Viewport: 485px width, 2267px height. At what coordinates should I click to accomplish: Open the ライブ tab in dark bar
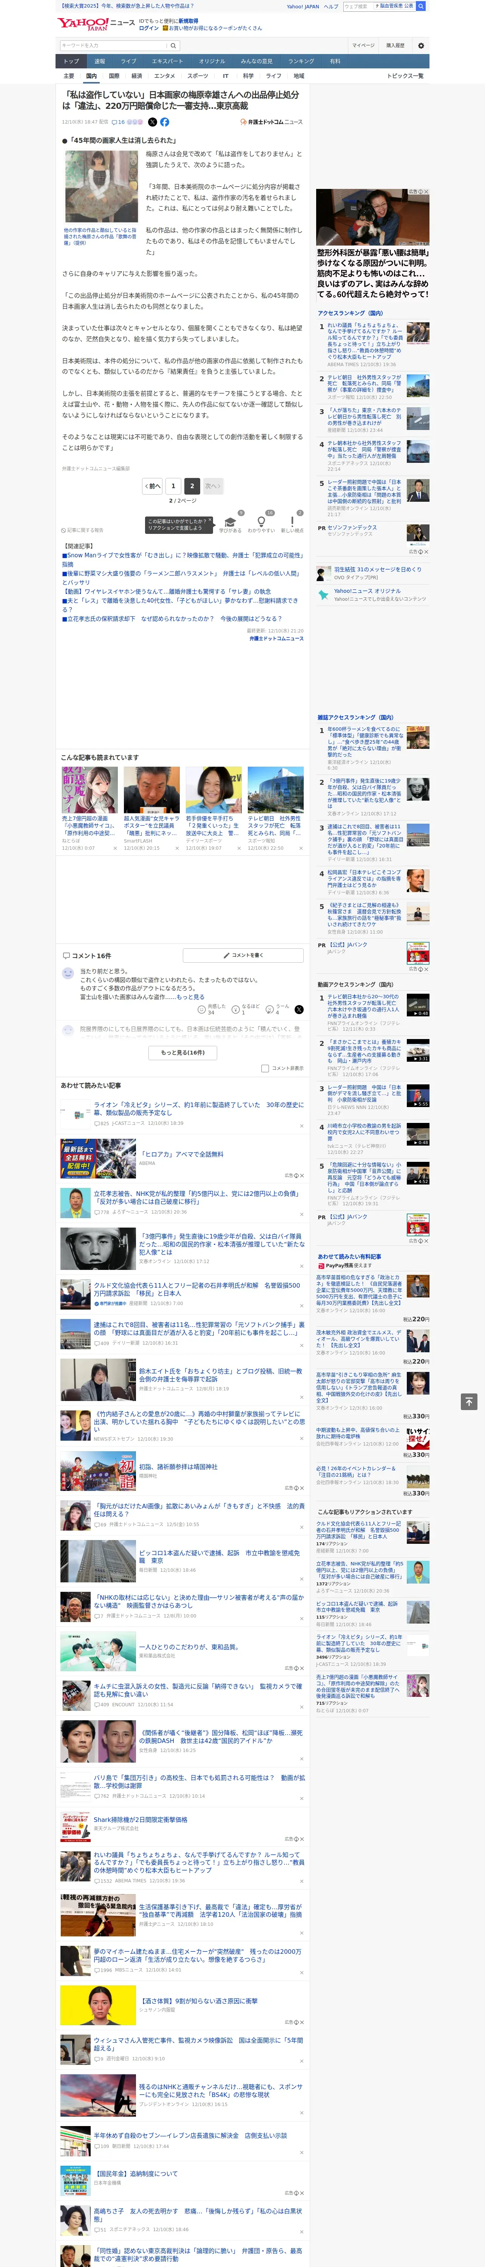tap(128, 62)
